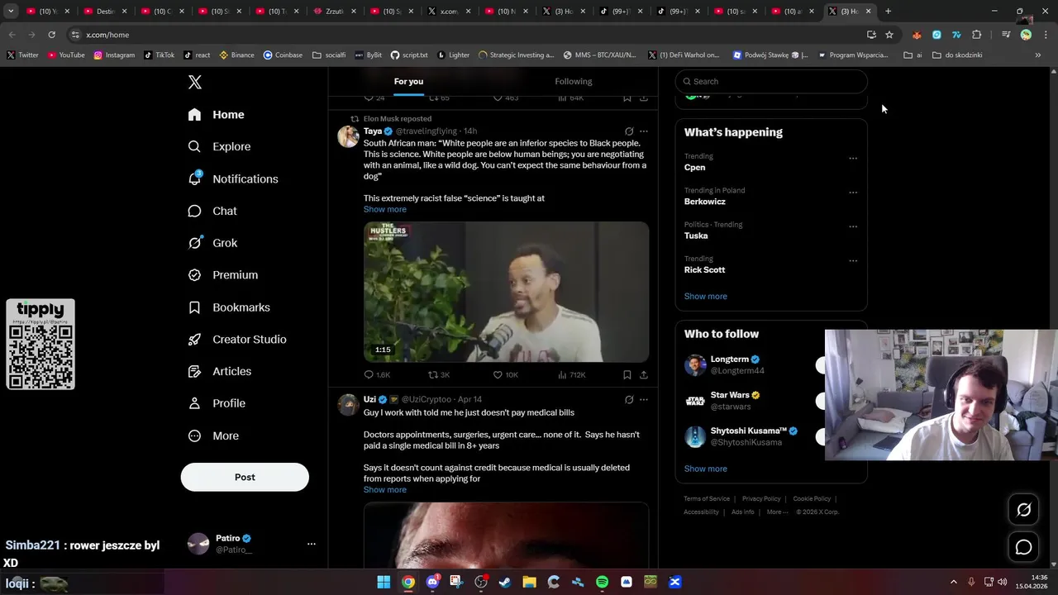Open Windows Start menu
The width and height of the screenshot is (1058, 595).
coord(384,582)
